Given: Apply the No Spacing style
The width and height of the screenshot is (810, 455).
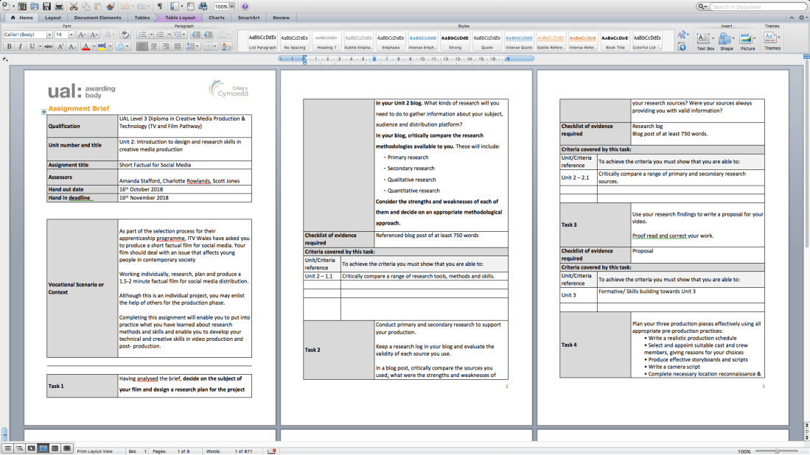Looking at the screenshot, I should (x=294, y=40).
